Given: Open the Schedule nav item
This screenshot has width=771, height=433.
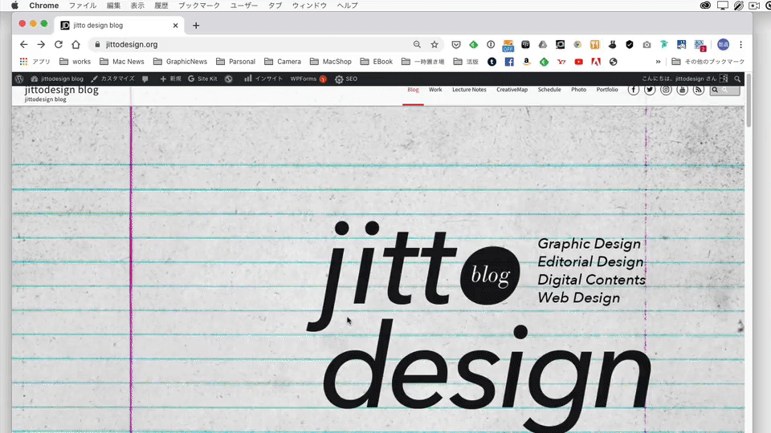Looking at the screenshot, I should pos(549,90).
